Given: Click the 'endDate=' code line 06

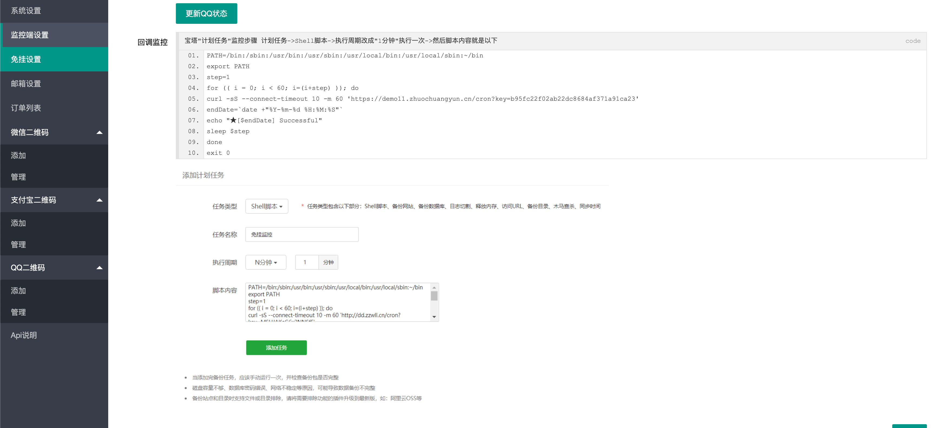Looking at the screenshot, I should [275, 110].
